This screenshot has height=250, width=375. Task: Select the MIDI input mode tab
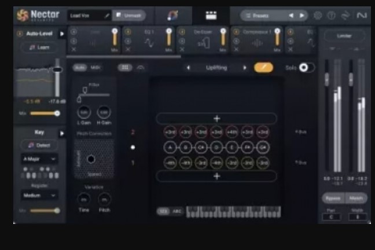point(95,68)
